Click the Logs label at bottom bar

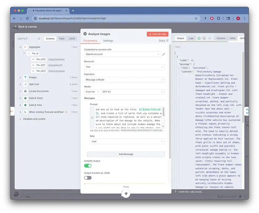(27, 196)
